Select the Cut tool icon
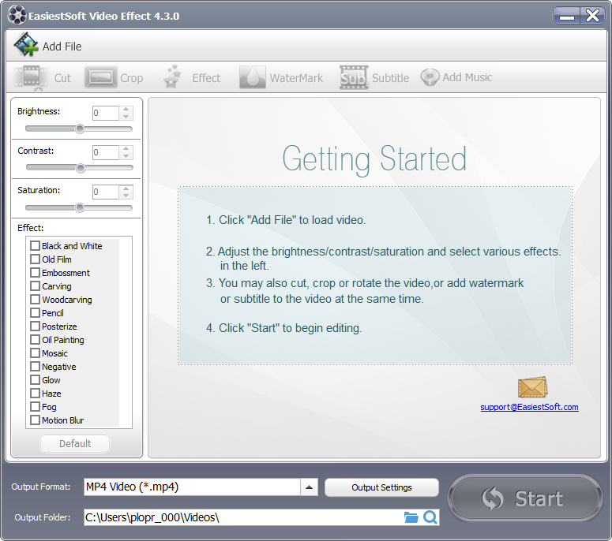 pyautogui.click(x=32, y=77)
